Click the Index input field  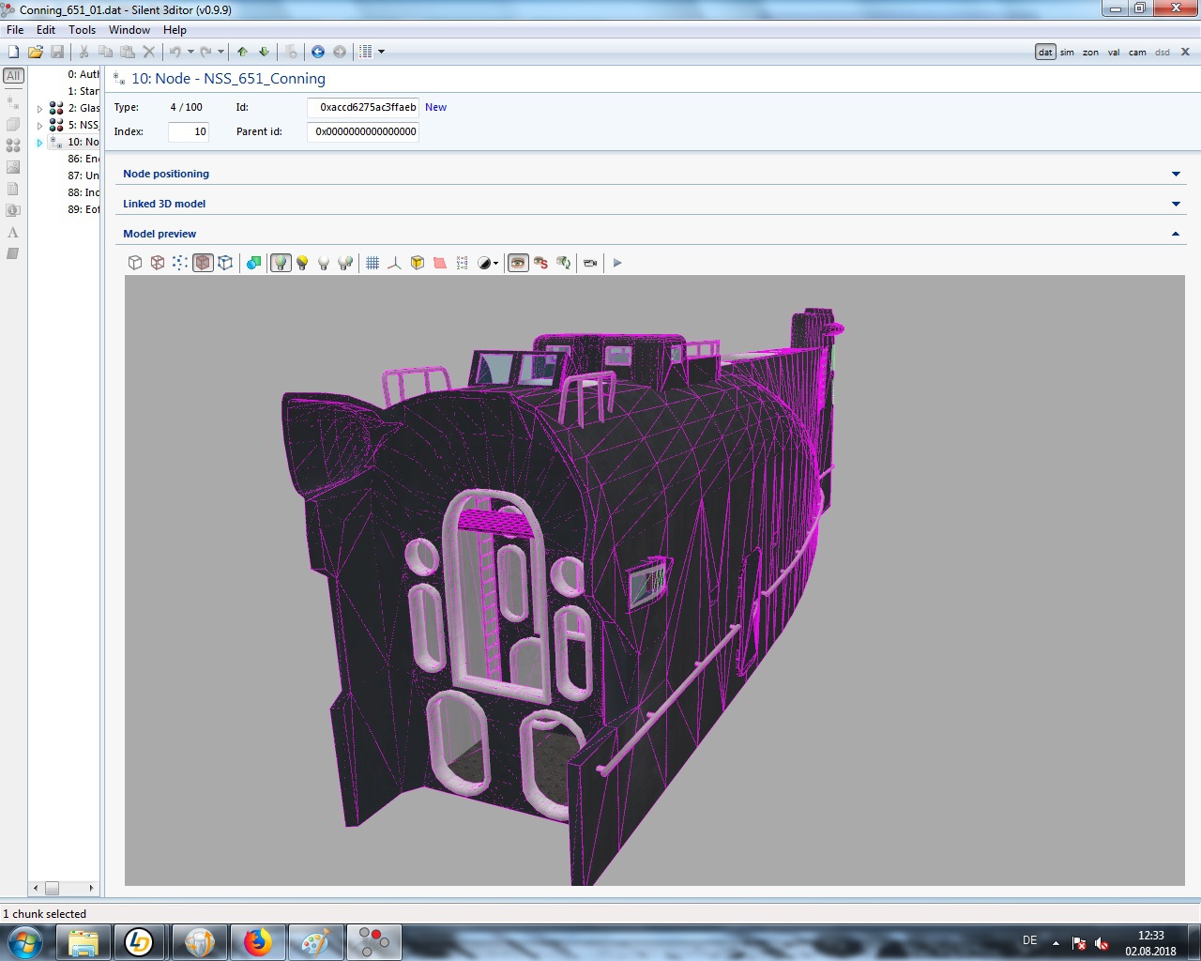(189, 131)
